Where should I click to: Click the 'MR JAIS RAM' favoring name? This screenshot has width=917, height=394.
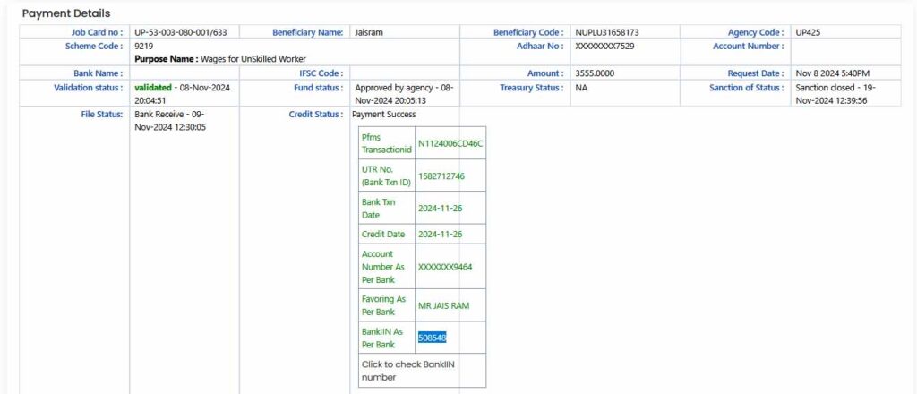(443, 305)
